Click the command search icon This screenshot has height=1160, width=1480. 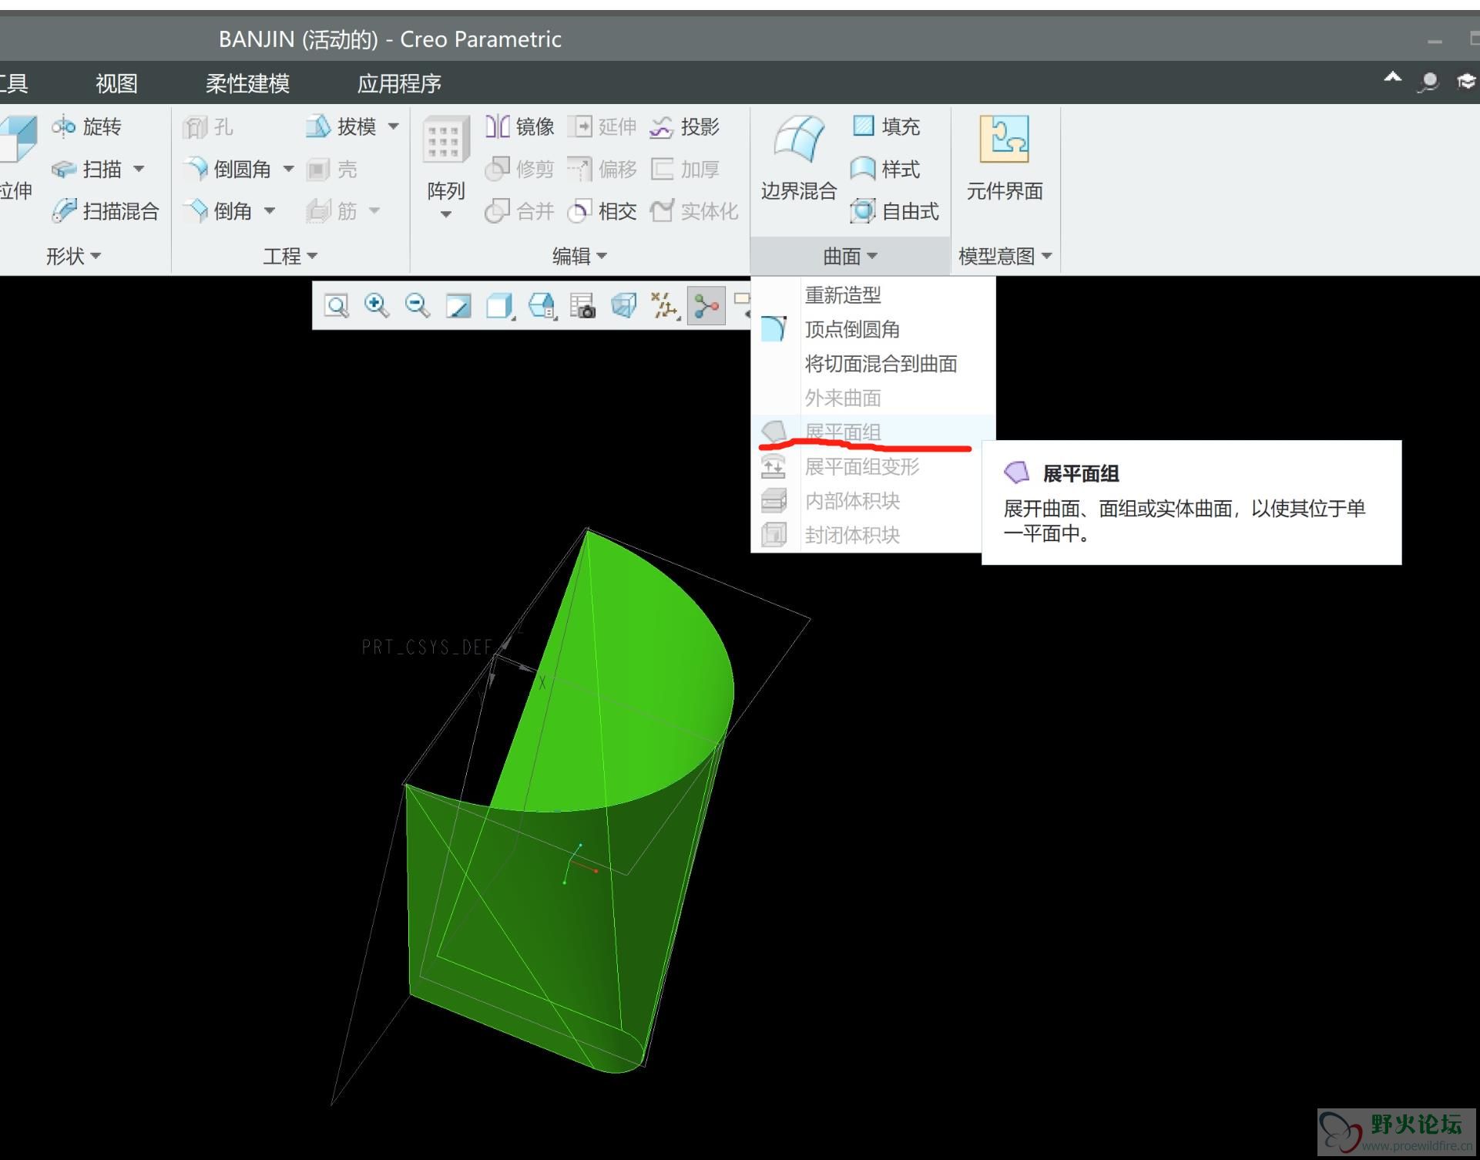pos(1429,81)
